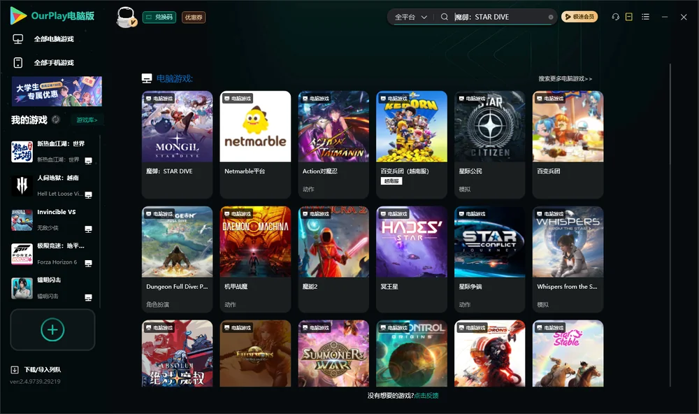
Task: Open Whispers from the S... card
Action: (568, 259)
